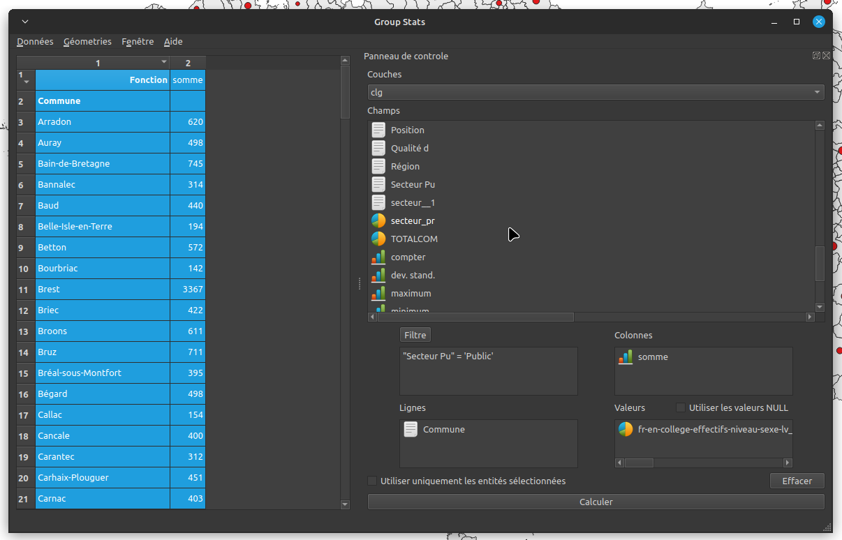Click the Commune icon in Lignes box

click(x=411, y=430)
